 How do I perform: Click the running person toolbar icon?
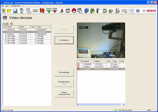click(x=22, y=11)
